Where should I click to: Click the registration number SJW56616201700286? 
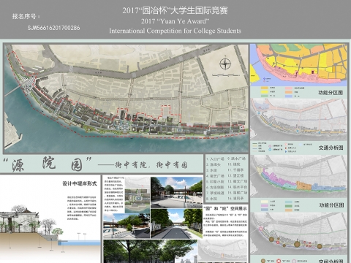53,28
